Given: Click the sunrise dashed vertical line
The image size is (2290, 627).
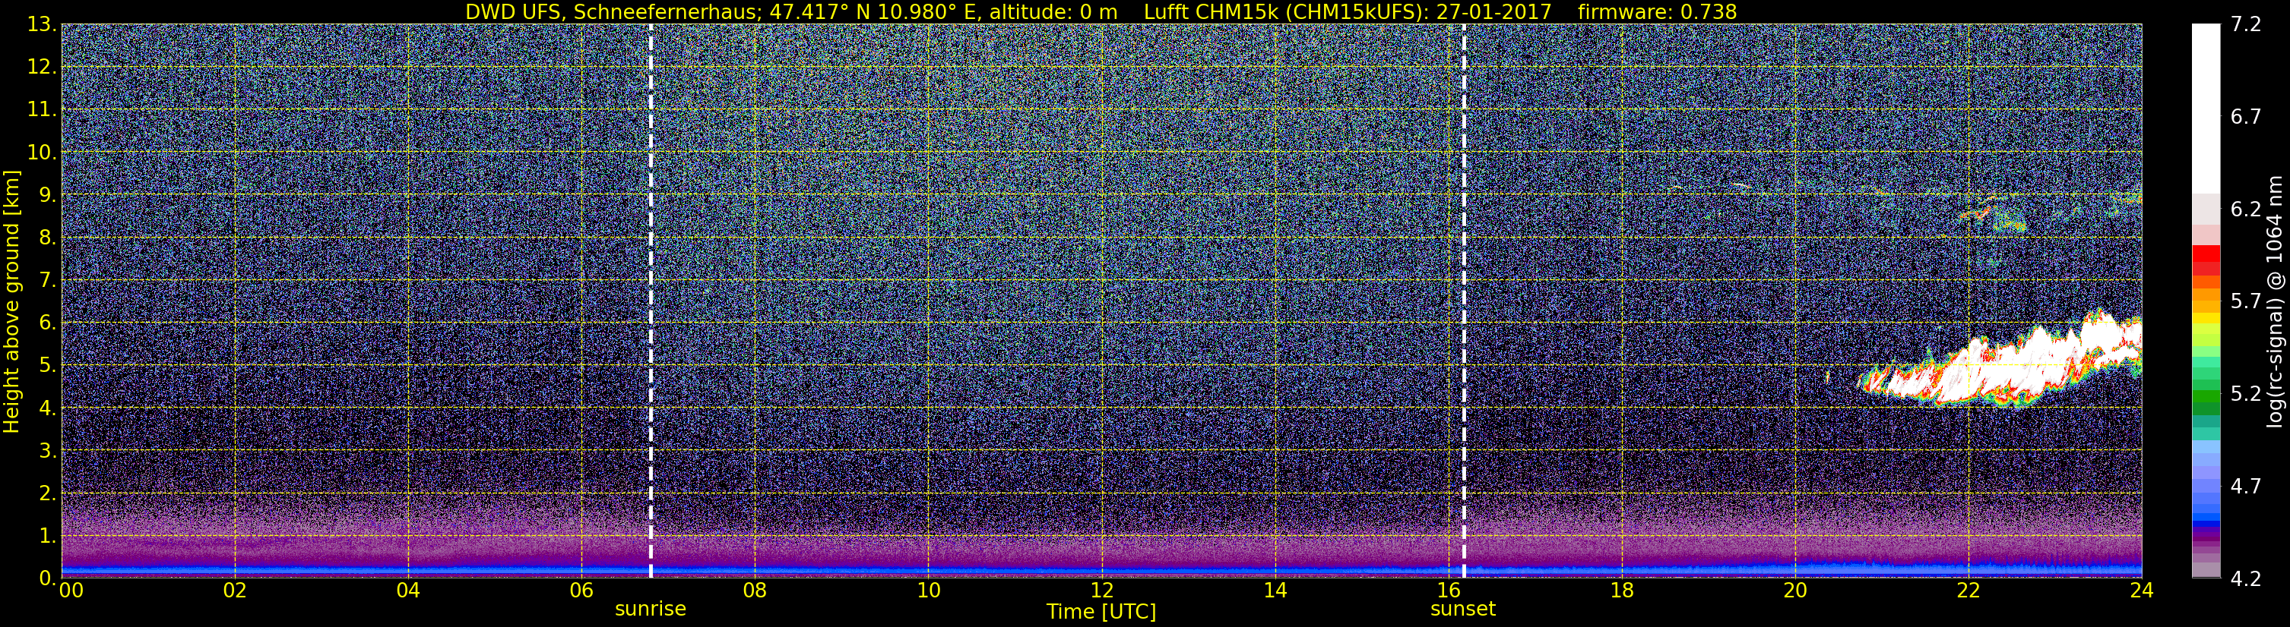Looking at the screenshot, I should point(651,301).
